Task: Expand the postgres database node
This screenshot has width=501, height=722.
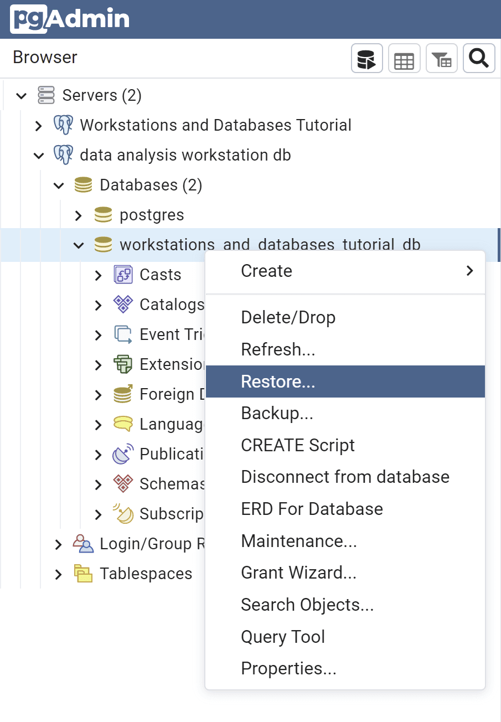Action: [79, 215]
